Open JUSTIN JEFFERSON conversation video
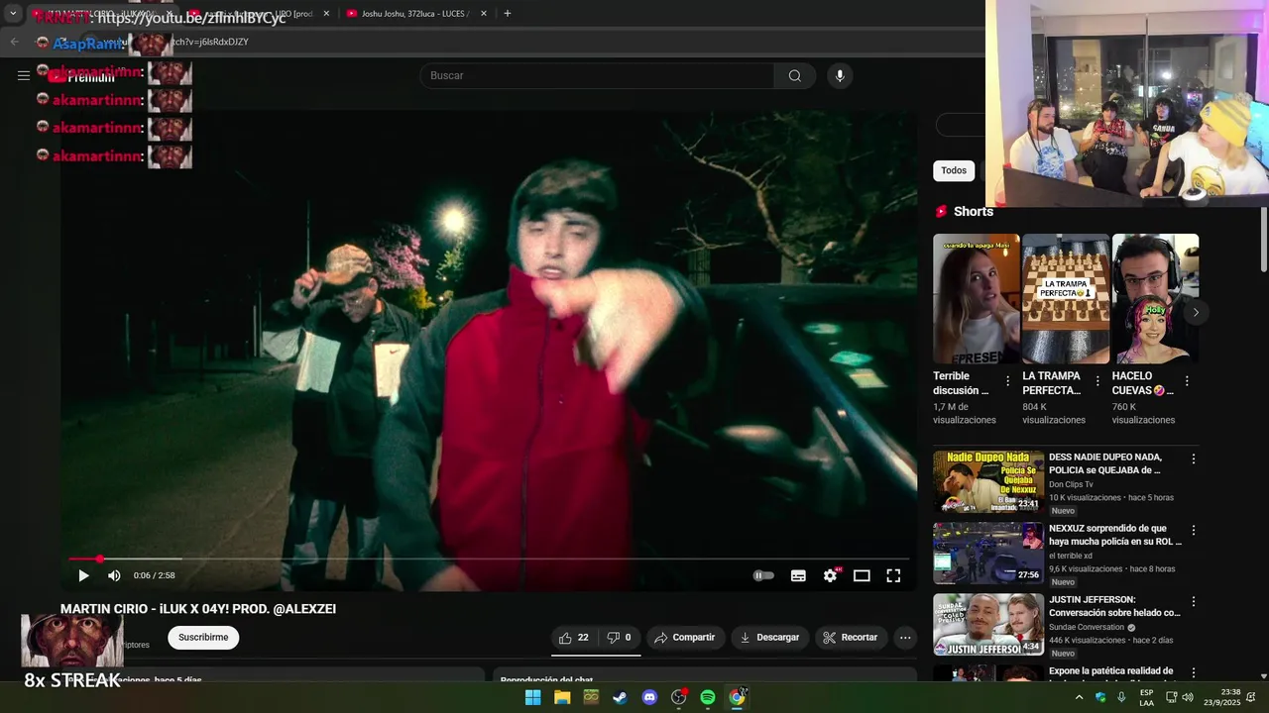The height and width of the screenshot is (713, 1269). point(1114,606)
